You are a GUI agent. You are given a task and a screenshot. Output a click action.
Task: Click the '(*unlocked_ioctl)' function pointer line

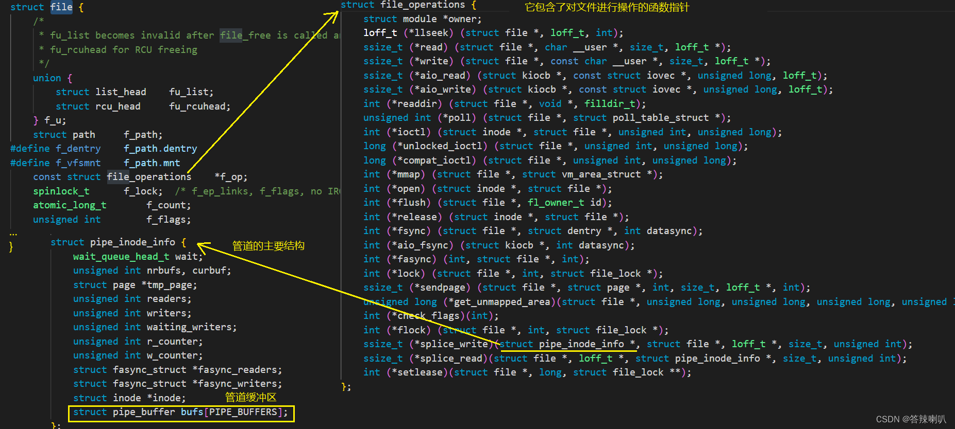[556, 146]
